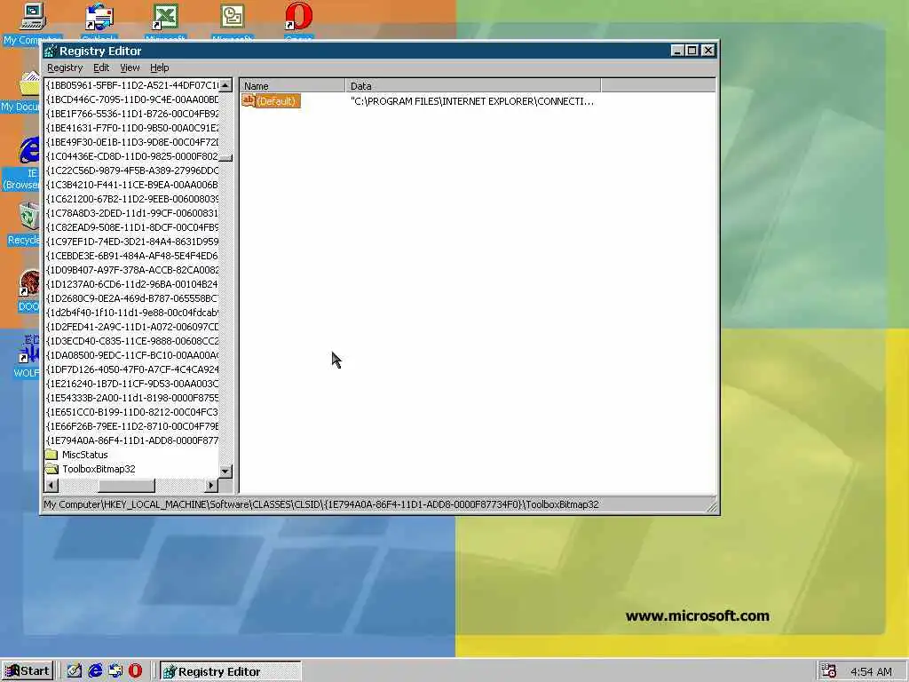Image resolution: width=909 pixels, height=682 pixels.
Task: Select key {1E66F26B-79EE-11D2-8710
Action: point(132,426)
